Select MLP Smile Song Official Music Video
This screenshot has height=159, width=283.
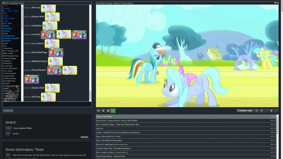[186, 125]
